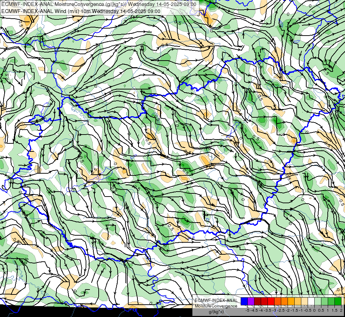This screenshot has height=317, width=345.
Task: Click the white legend swatch
Action: (x=311, y=301)
